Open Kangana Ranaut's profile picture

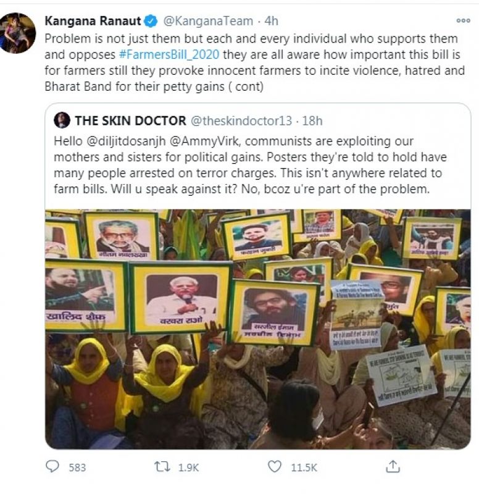(19, 33)
